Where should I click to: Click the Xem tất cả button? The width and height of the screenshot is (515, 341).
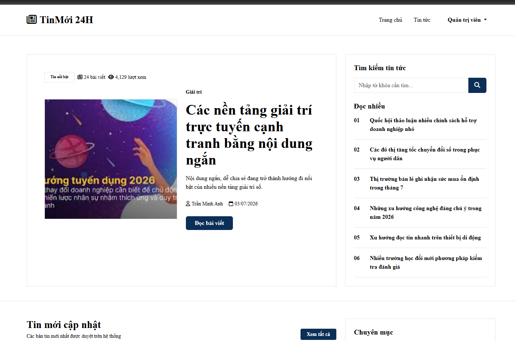(x=318, y=334)
